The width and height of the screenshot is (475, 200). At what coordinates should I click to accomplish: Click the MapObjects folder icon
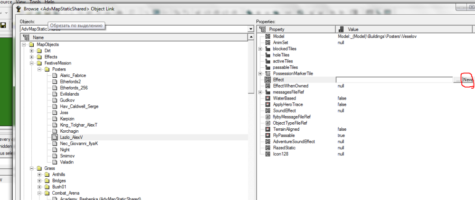pyautogui.click(x=31, y=45)
